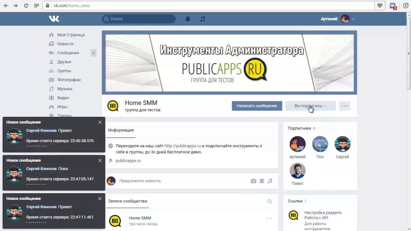Attach a video using film icon
The height and width of the screenshot is (231, 411).
pyautogui.click(x=262, y=181)
